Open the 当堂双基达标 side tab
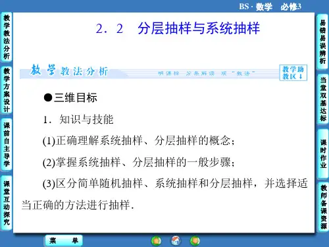 [x=322, y=99]
